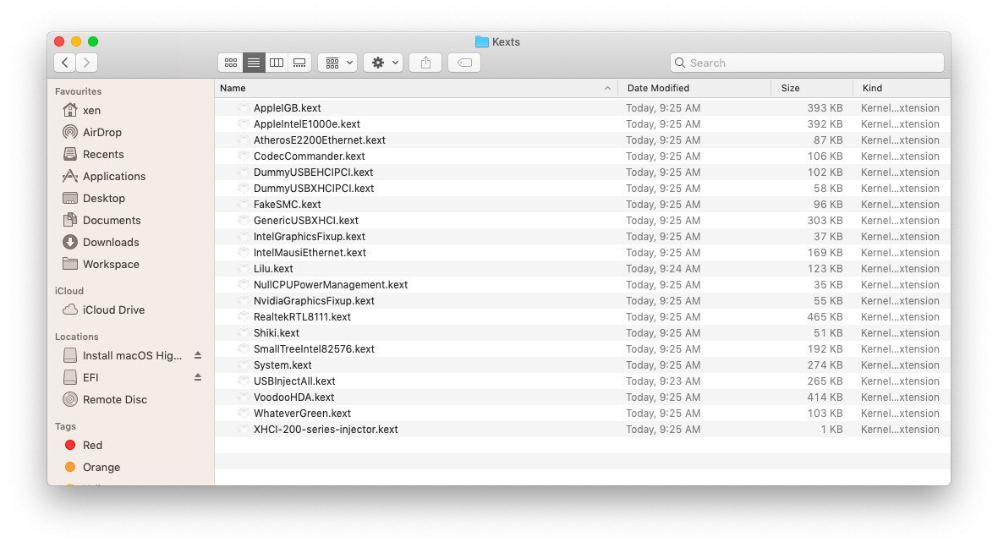The height and width of the screenshot is (548, 998).
Task: Click the Edit Tags toolbar button
Action: [464, 63]
